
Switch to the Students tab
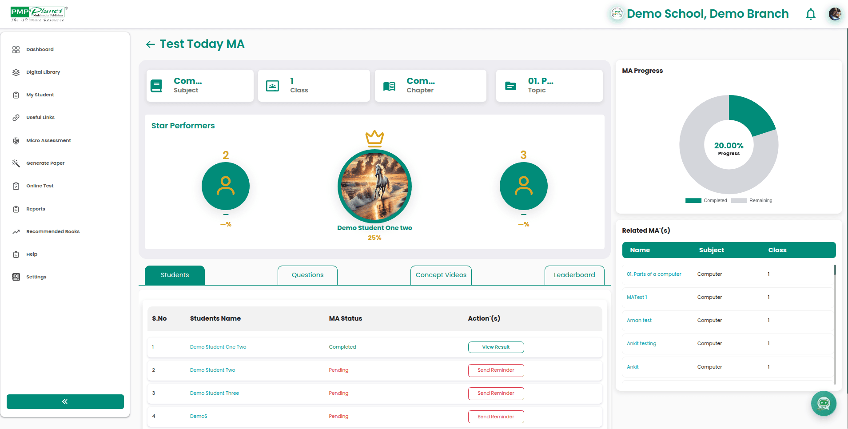tap(175, 275)
